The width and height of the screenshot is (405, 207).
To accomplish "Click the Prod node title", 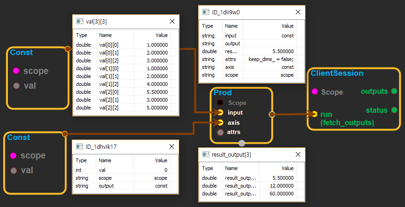I will coord(223,93).
